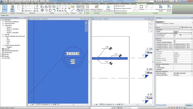Open the Modifier | Sols tab
The height and width of the screenshot is (109, 193).
click(x=141, y=4)
